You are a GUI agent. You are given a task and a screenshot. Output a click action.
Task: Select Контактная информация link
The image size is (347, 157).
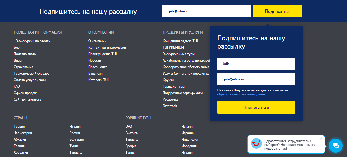(107, 47)
